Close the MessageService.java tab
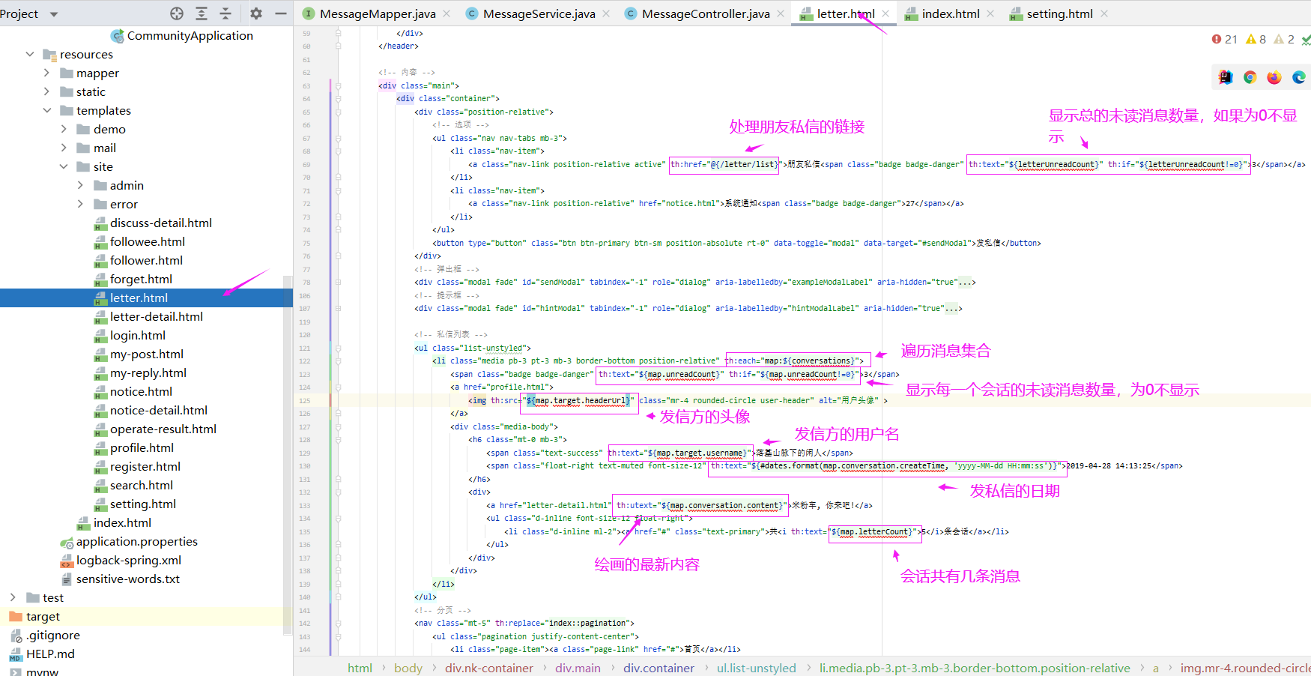Screen dimensions: 1311x676 606,13
